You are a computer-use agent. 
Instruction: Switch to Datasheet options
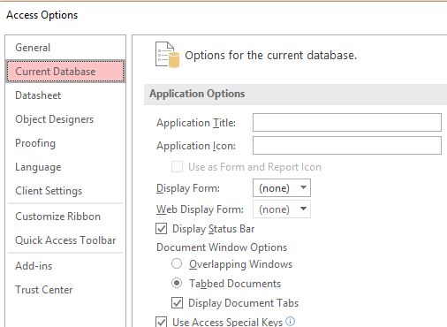pyautogui.click(x=65, y=95)
